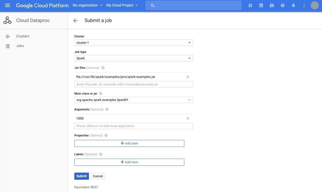This screenshot has height=192, width=322.
Task: Go back with the left arrow
Action: point(75,20)
